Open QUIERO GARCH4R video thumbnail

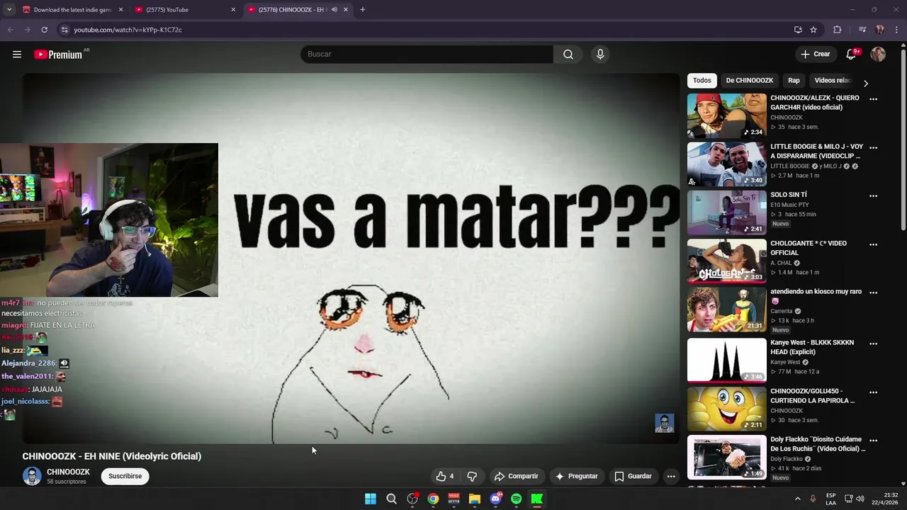pyautogui.click(x=726, y=115)
